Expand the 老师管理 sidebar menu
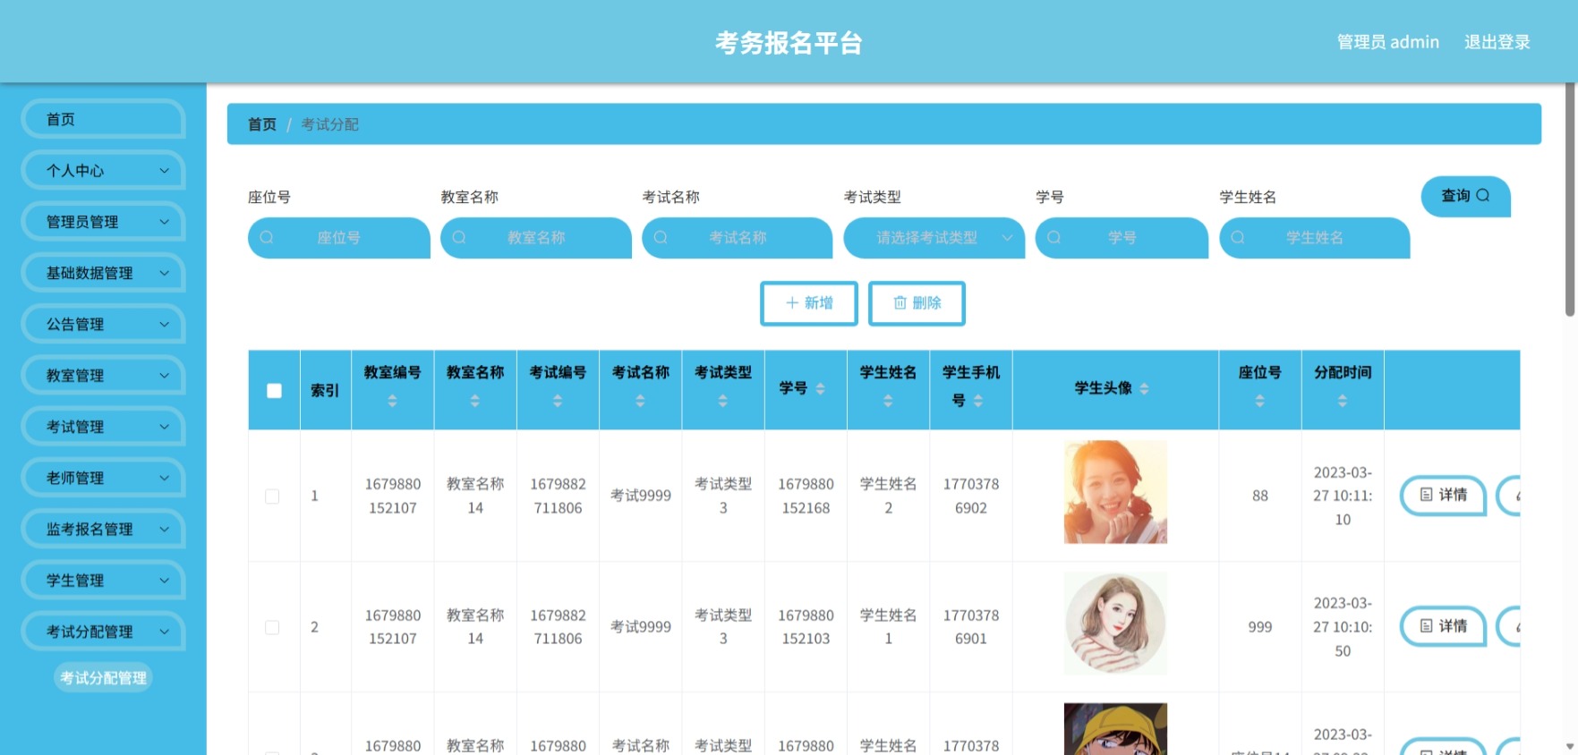The width and height of the screenshot is (1578, 755). coord(103,478)
